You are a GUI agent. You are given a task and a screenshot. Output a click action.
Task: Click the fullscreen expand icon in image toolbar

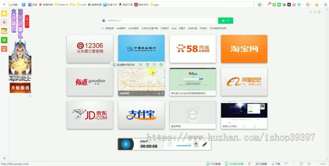[x=140, y=65]
